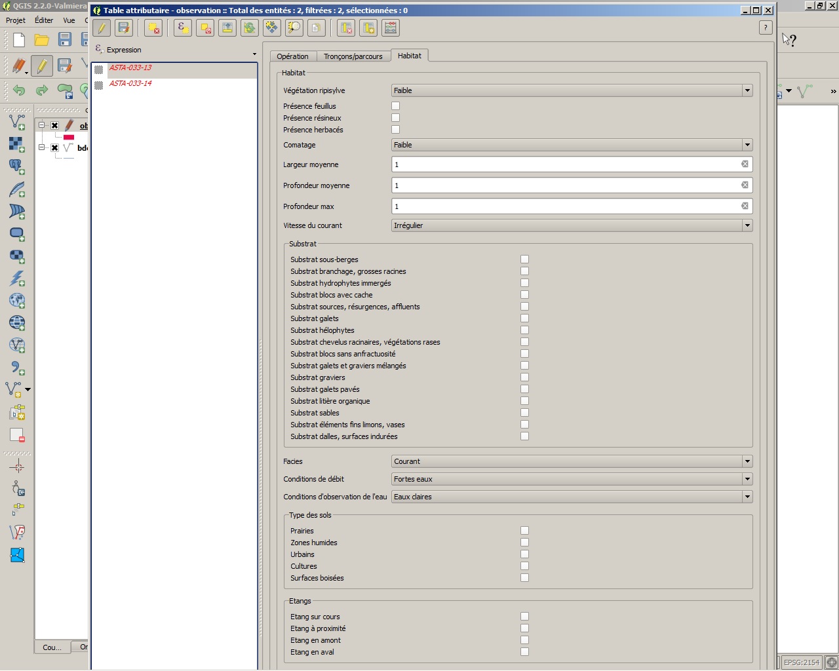Viewport: 839px width, 671px height.
Task: Open select by expression tool
Action: tap(183, 28)
